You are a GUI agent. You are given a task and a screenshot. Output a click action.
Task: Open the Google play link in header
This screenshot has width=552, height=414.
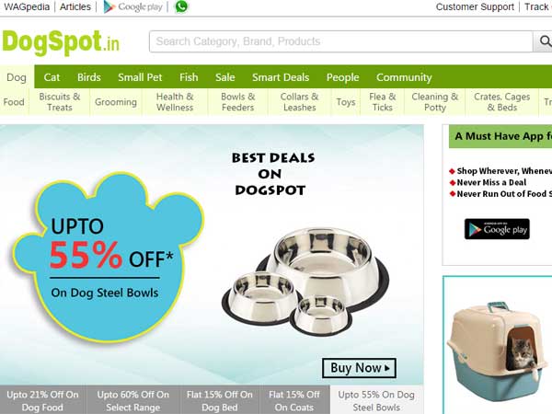click(x=133, y=6)
